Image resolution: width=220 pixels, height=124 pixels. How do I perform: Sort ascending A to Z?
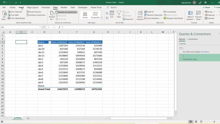click(x=107, y=13)
